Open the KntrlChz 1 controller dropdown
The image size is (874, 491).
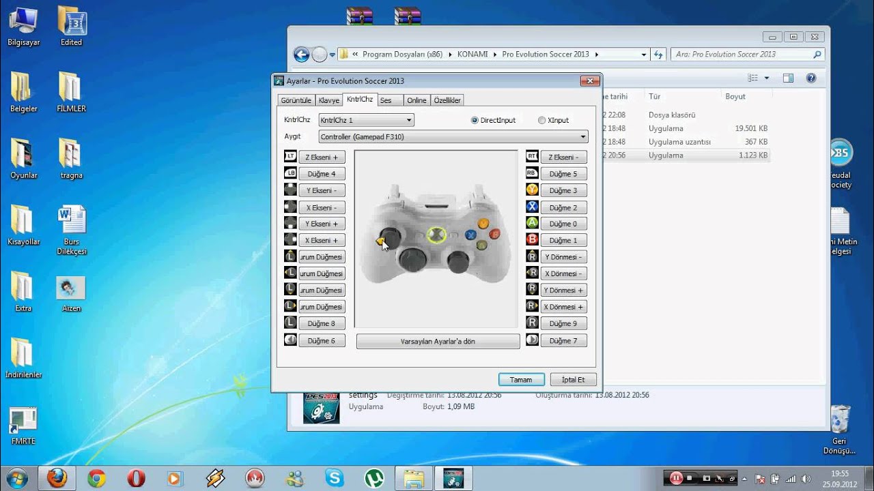[x=366, y=120]
